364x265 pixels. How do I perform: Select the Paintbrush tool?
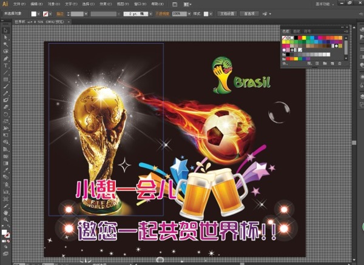point(5,86)
